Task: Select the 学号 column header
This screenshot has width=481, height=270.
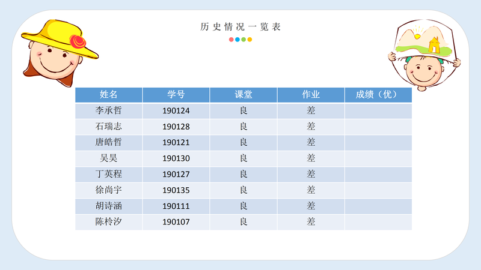Action: [176, 95]
